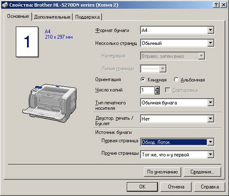229x196 pixels.
Task: Open help with the Справка button
Action: 210,187
